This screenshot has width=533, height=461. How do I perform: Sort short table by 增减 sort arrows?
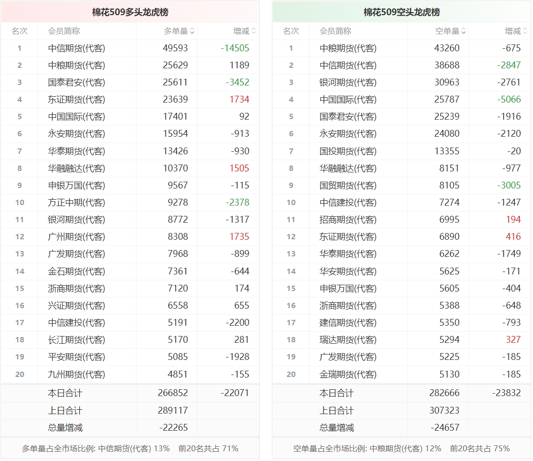click(525, 31)
